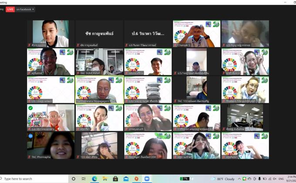Click the Cortana circle icon
The image size is (296, 183).
pyautogui.click(x=73, y=179)
